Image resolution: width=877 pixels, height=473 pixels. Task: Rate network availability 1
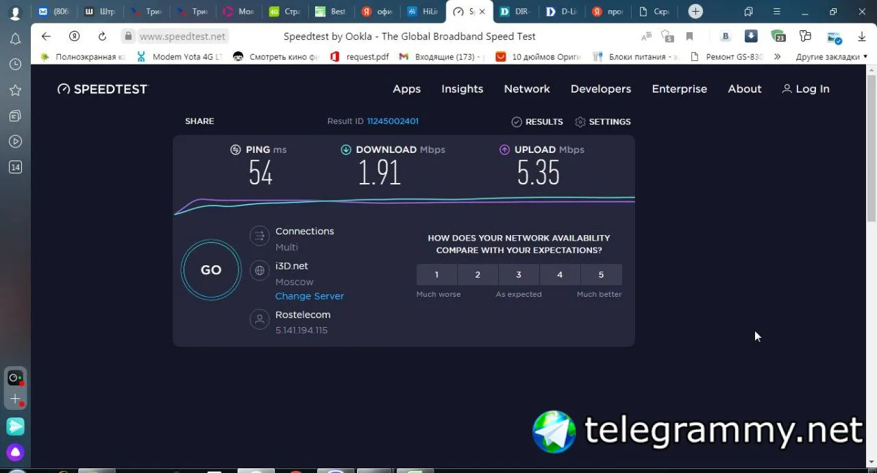436,274
